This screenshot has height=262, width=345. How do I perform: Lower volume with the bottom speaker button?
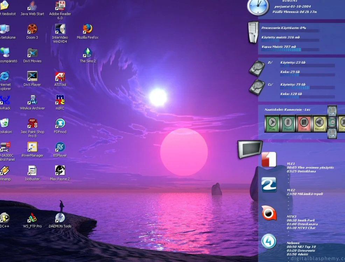coord(332,133)
